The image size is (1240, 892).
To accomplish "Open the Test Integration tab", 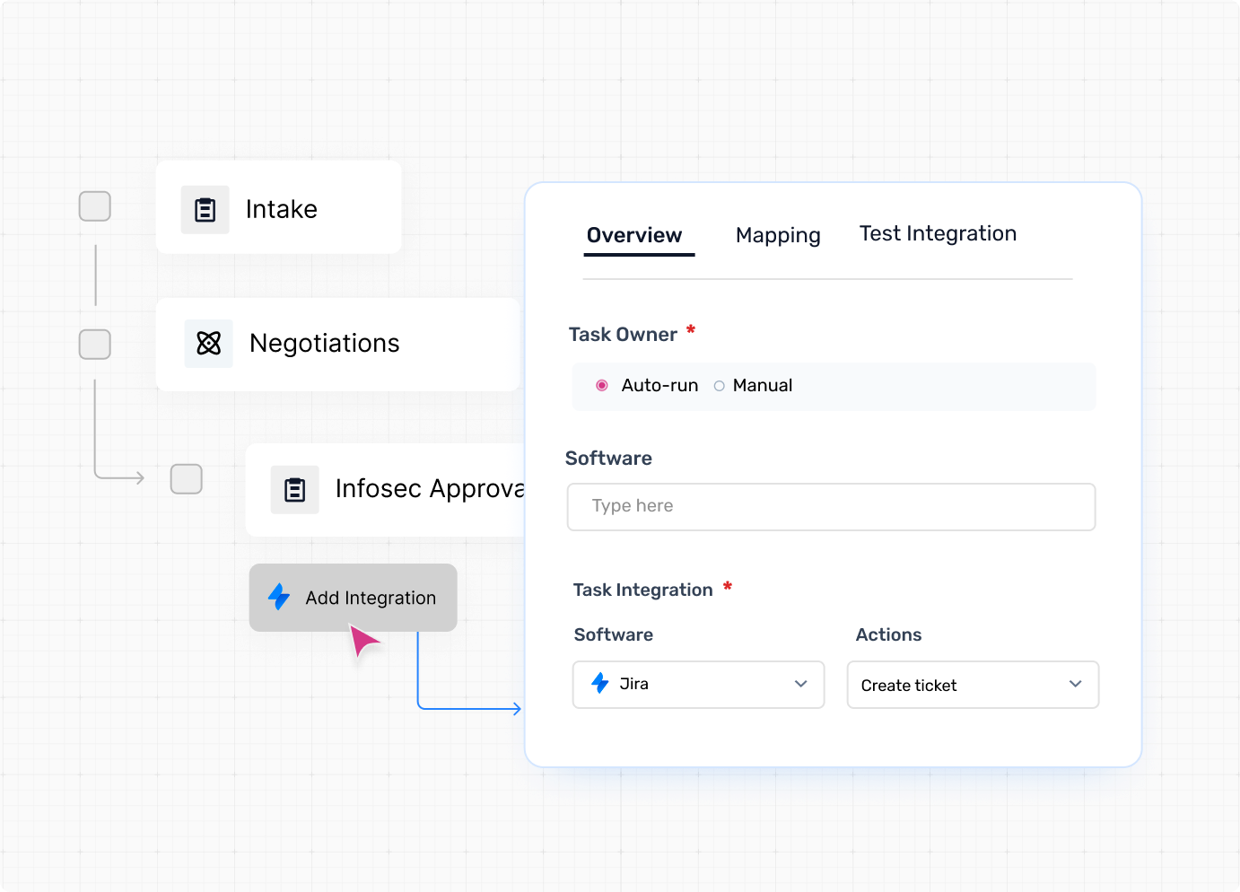I will pyautogui.click(x=938, y=233).
